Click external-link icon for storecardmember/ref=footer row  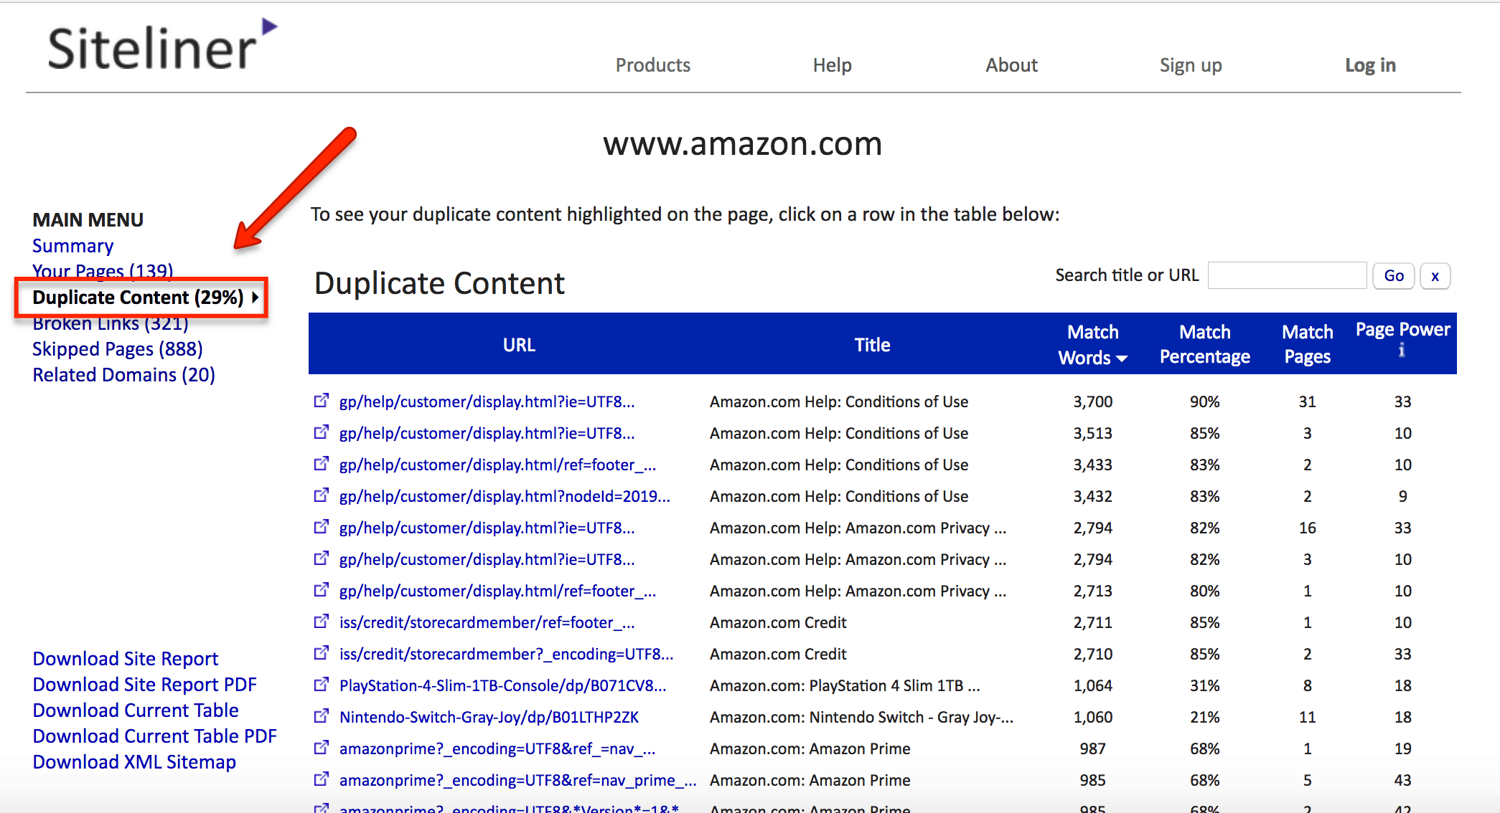click(x=322, y=622)
